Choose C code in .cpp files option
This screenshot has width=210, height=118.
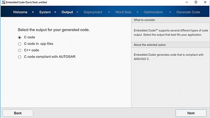point(19,44)
